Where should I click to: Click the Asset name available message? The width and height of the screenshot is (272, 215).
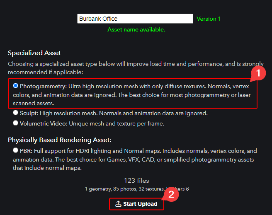[136, 30]
